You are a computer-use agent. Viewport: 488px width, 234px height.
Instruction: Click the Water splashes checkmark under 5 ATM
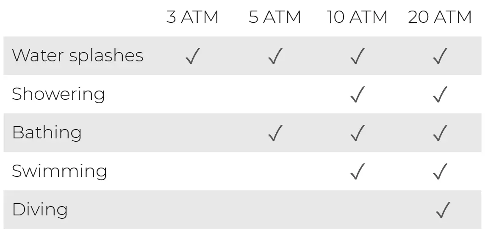click(x=275, y=56)
